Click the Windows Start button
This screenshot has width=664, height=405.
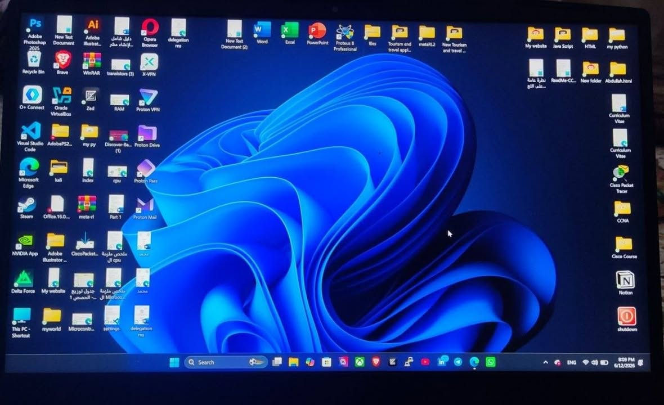click(174, 362)
